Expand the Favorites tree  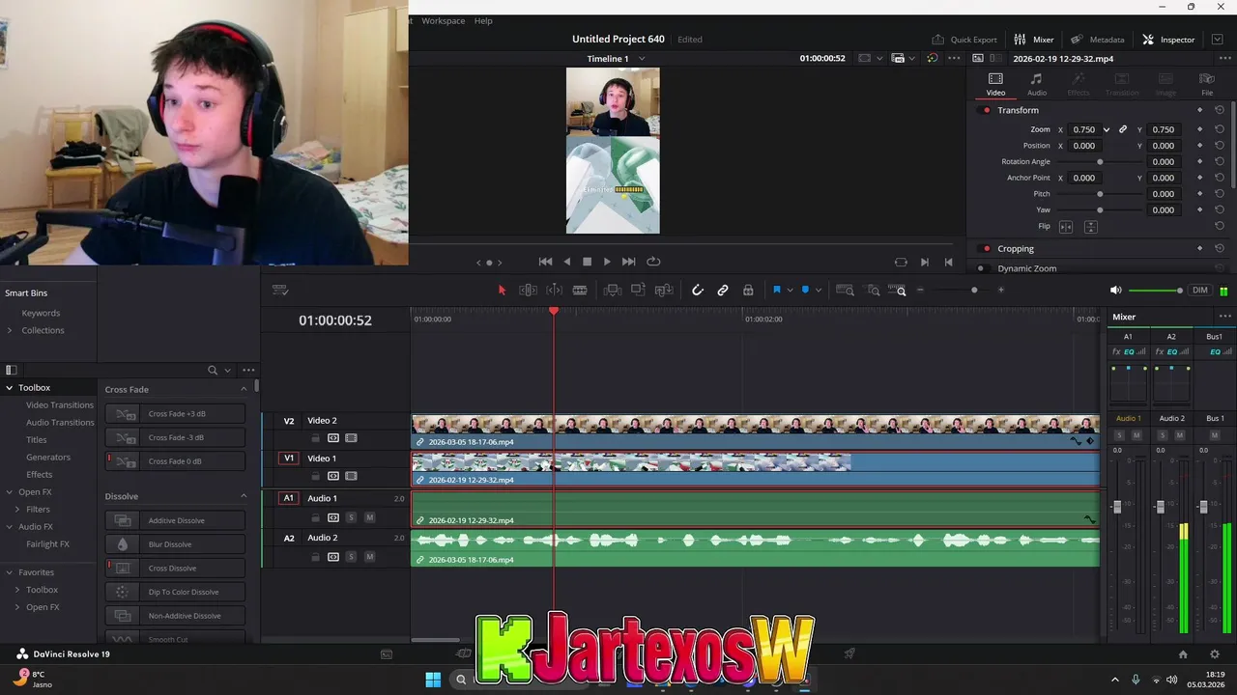[9, 572]
